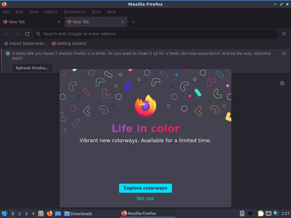This screenshot has width=291, height=218.
Task: Activate Mozilla Firefox taskbar entry
Action: 147,213
